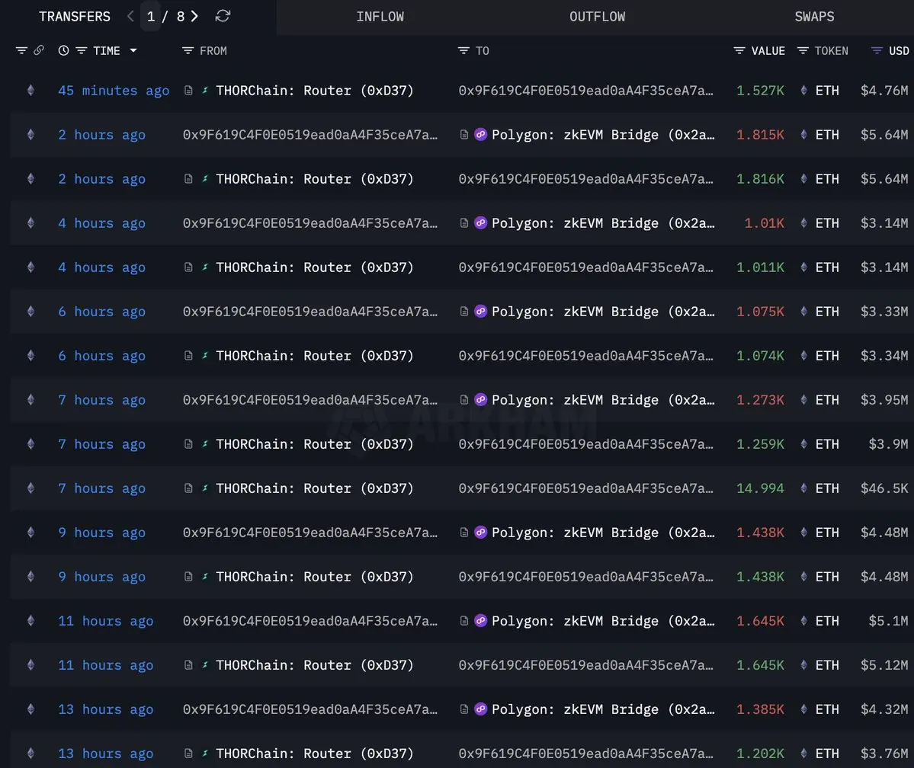Screen dimensions: 914x768
Task: Switch to the OUTFLOW tab
Action: click(597, 16)
